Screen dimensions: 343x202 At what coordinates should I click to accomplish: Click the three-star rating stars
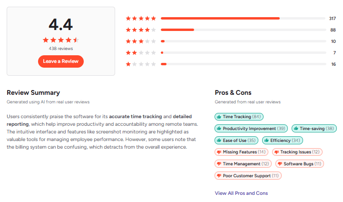(x=141, y=41)
